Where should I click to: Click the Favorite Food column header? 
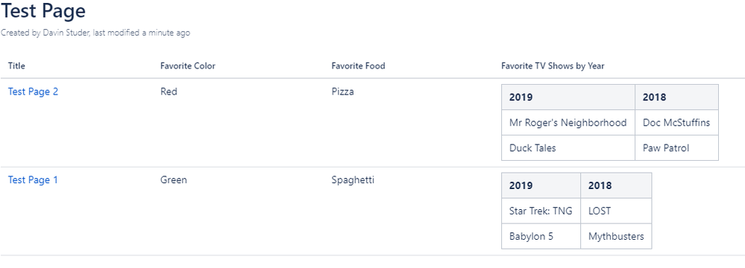coord(358,66)
